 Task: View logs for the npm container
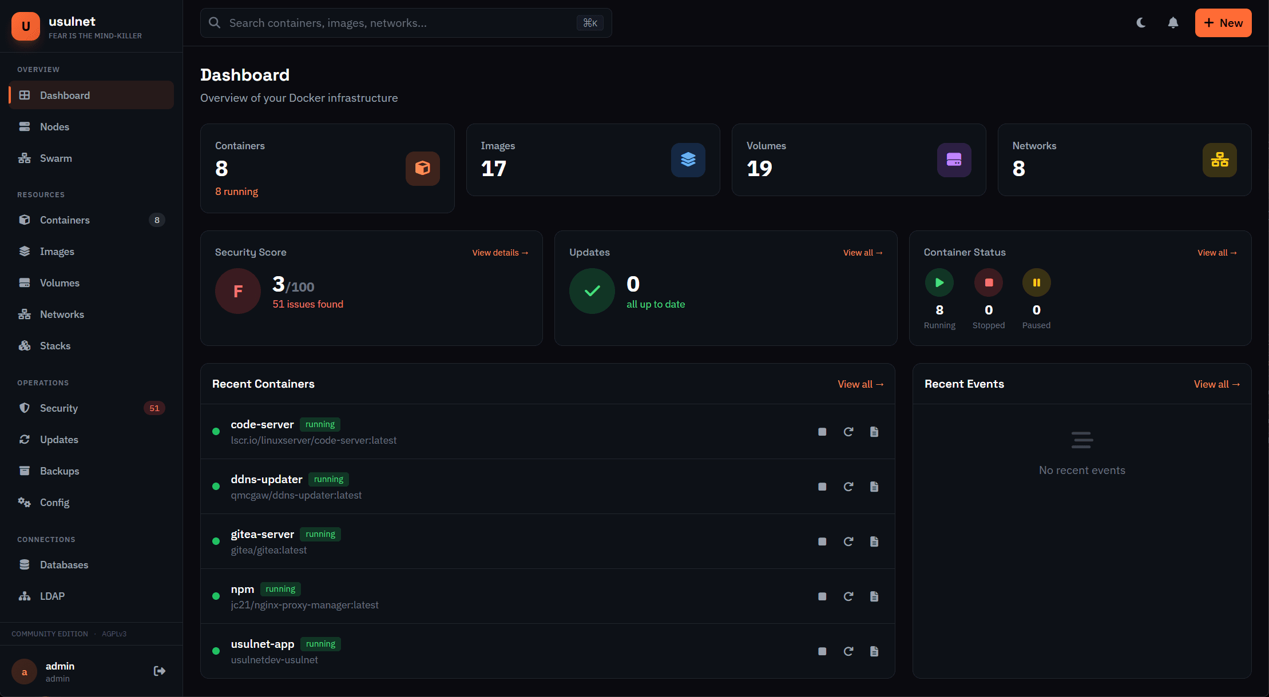pos(874,596)
